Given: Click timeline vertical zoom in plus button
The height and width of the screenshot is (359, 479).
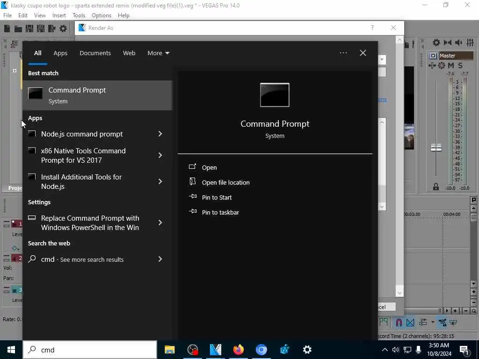Looking at the screenshot, I should 473,292.
